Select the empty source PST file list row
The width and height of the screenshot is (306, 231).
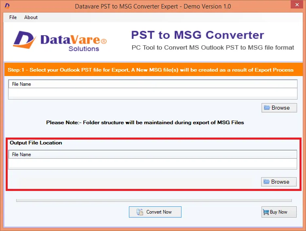click(153, 93)
